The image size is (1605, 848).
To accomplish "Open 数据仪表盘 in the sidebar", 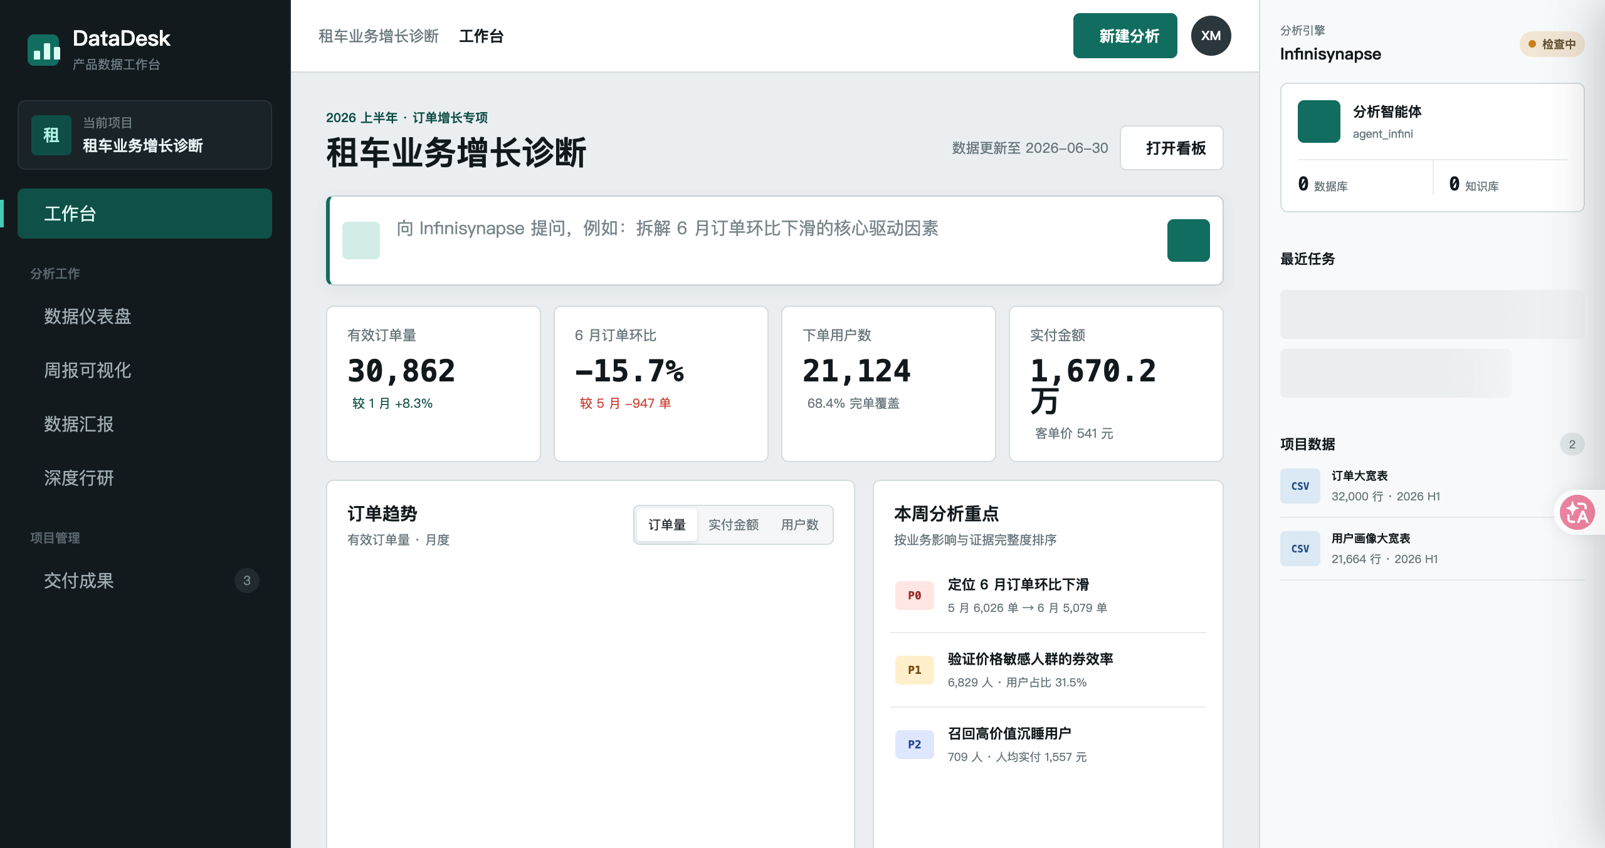I will [145, 316].
